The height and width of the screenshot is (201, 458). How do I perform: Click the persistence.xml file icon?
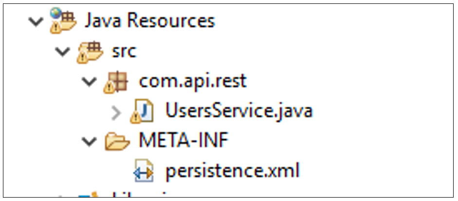click(143, 171)
